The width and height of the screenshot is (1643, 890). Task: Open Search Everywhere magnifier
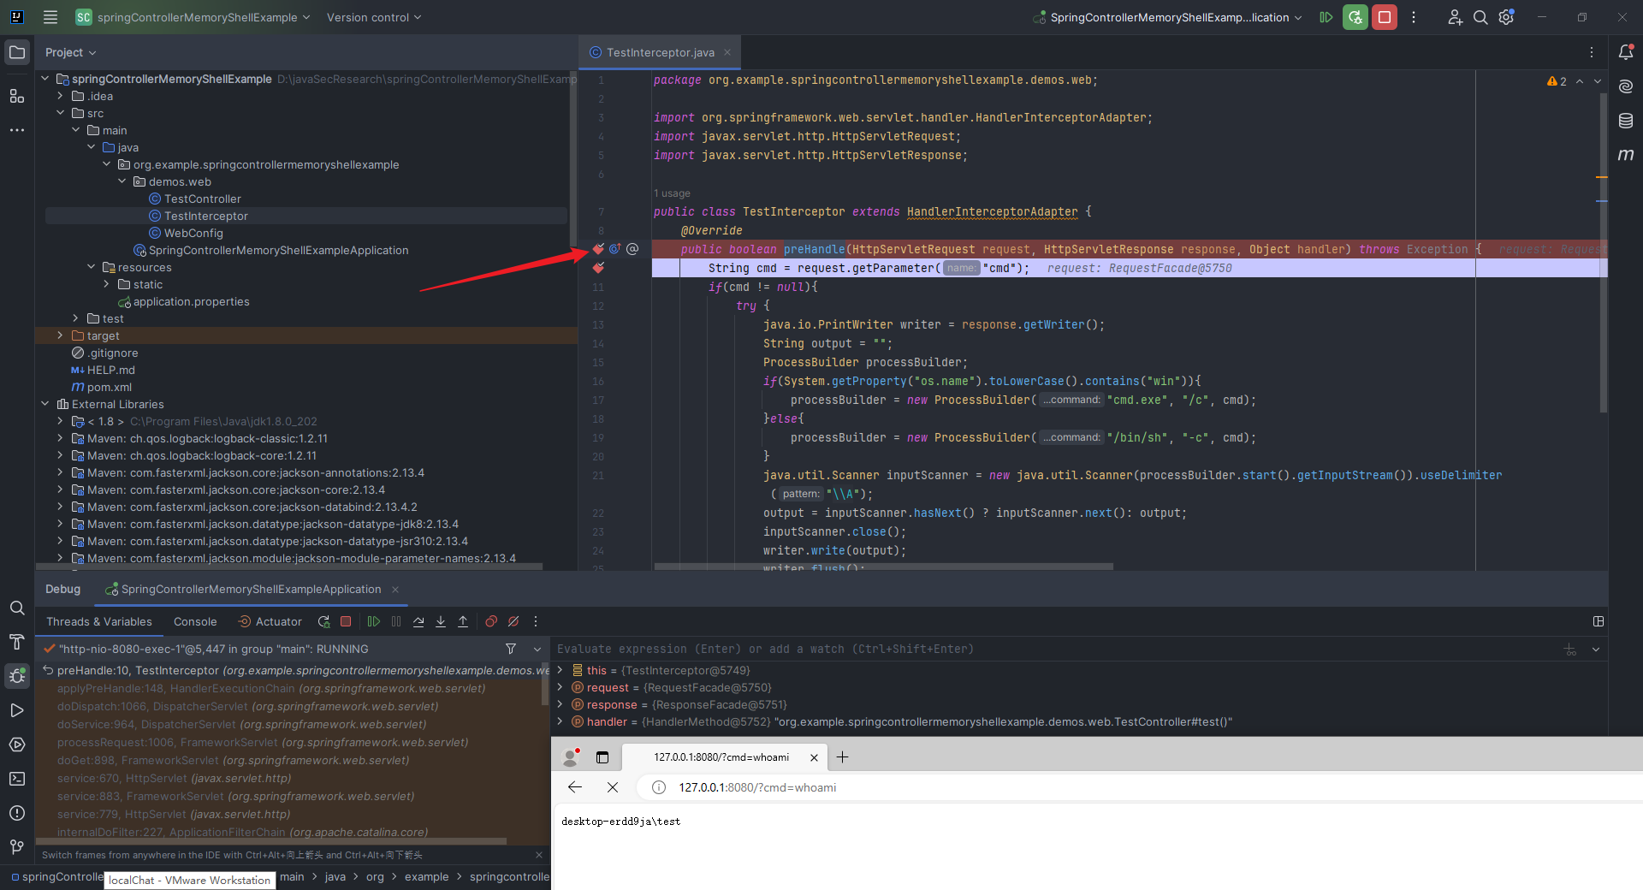(1480, 17)
